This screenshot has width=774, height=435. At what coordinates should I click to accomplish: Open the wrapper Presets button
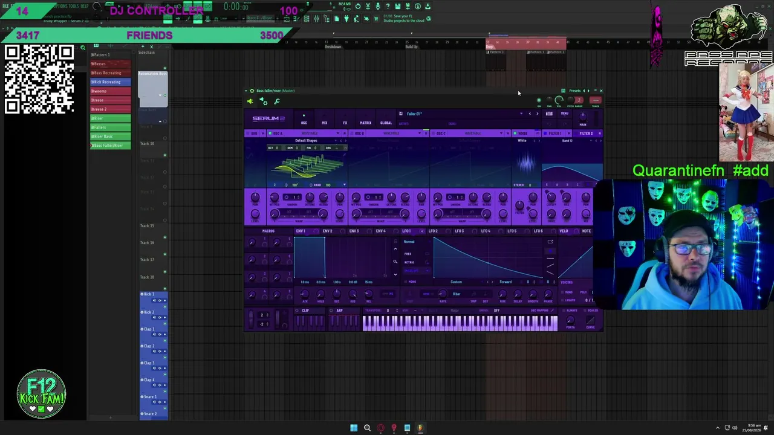click(x=574, y=91)
